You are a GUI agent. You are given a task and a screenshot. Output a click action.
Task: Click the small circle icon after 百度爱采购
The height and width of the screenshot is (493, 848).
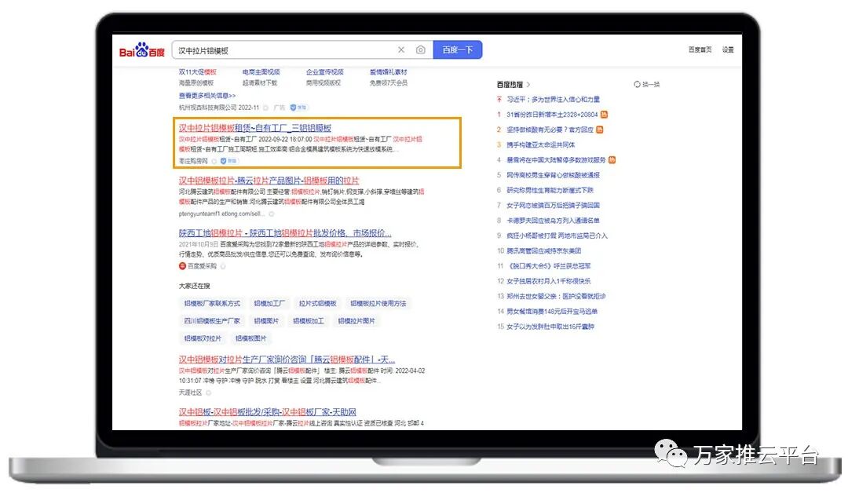(223, 266)
